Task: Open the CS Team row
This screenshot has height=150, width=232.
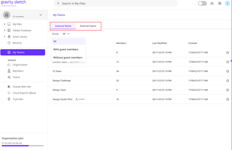Action: (x=140, y=71)
